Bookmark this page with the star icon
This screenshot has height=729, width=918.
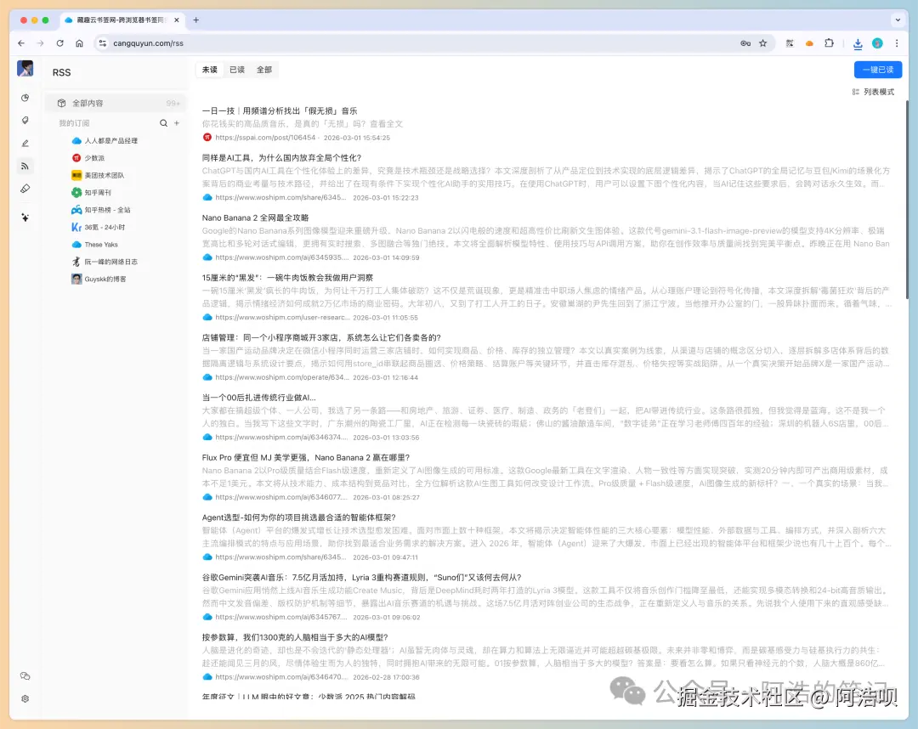click(x=762, y=43)
